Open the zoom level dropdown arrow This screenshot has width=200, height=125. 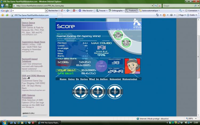196,119
